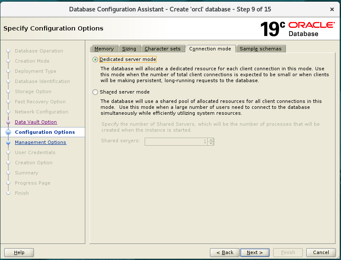This screenshot has height=260, width=341.
Task: Open the Data Vault Option step link
Action: click(36, 122)
